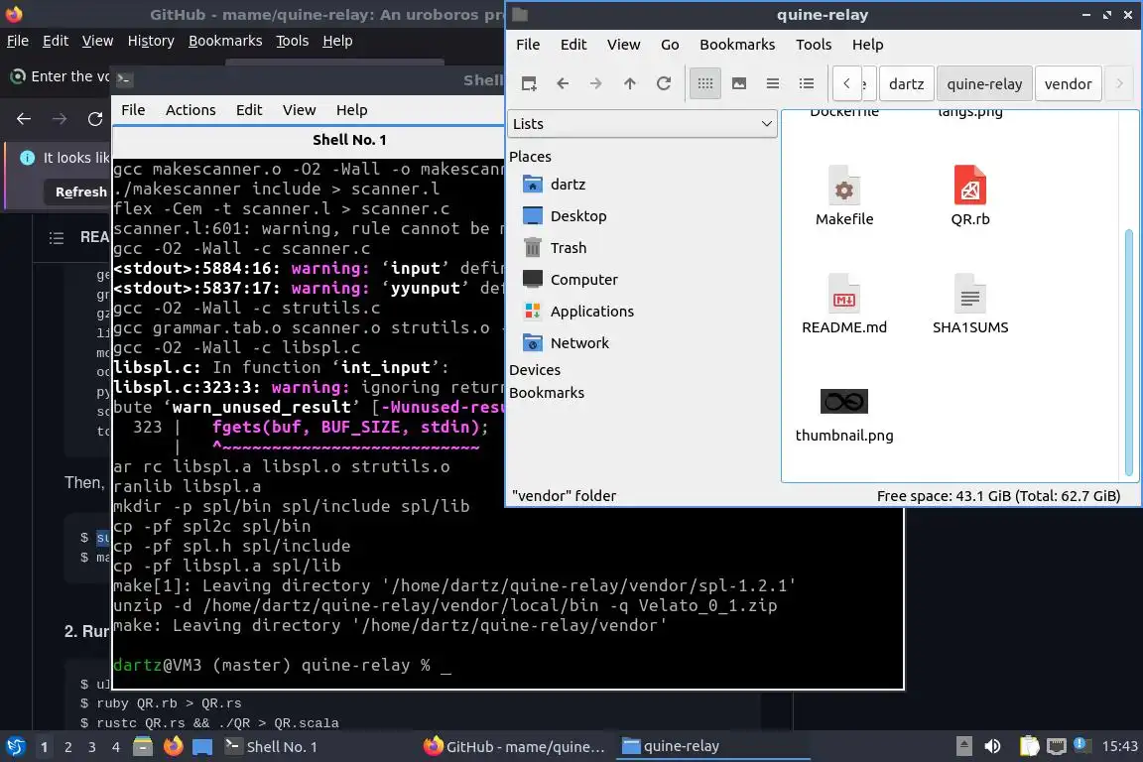1143x762 pixels.
Task: Open the terminal Edit menu
Action: [249, 110]
